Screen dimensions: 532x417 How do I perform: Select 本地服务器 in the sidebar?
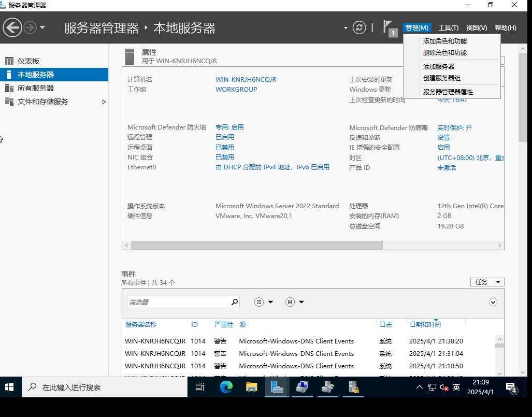54,75
